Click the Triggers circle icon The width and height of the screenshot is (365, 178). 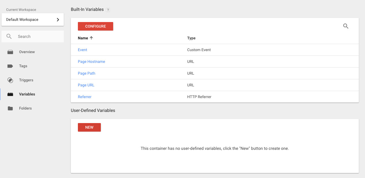[x=10, y=80]
